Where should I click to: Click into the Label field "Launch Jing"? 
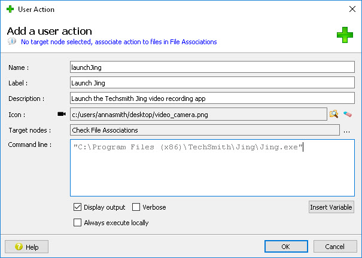pyautogui.click(x=212, y=83)
